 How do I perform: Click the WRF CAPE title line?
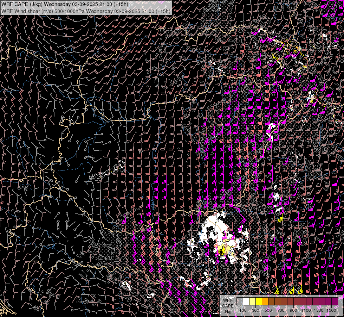pos(65,4)
